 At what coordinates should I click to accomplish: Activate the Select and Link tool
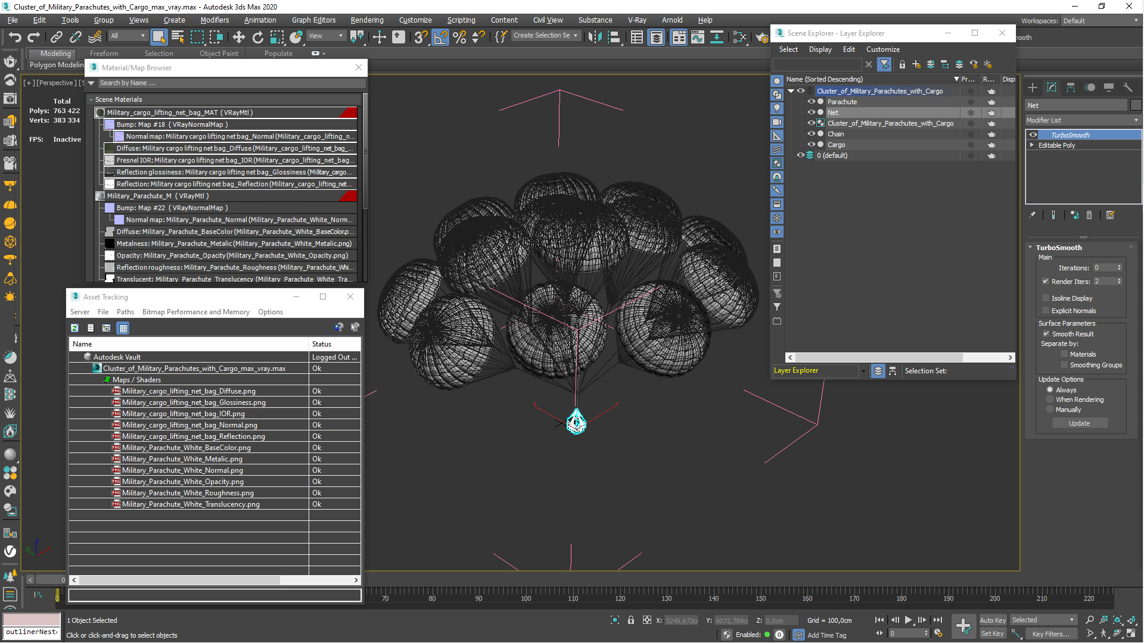pos(56,37)
